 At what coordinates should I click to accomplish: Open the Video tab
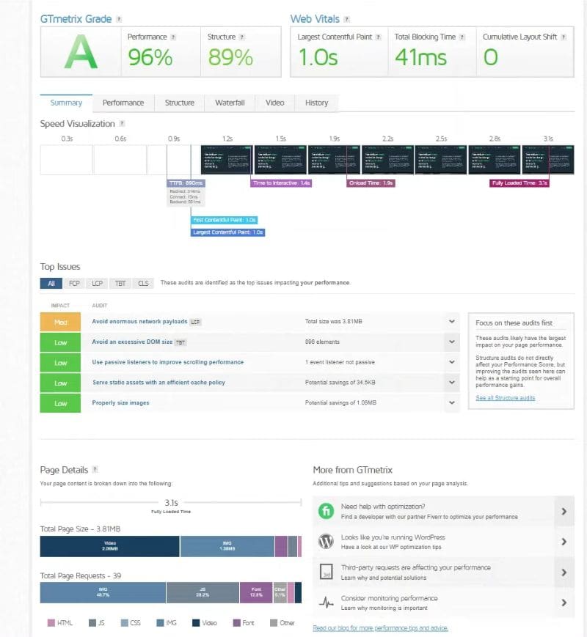[275, 103]
